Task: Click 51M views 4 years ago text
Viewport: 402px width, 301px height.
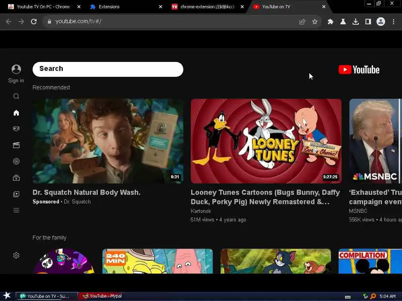Action: (218, 220)
